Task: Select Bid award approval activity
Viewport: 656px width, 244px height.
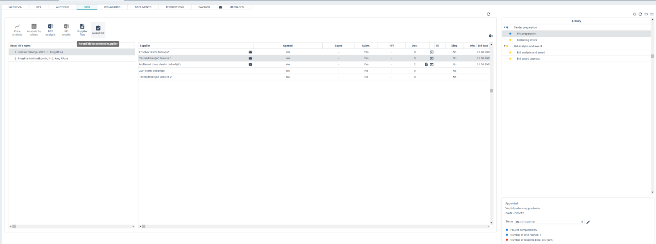Action: [x=528, y=59]
